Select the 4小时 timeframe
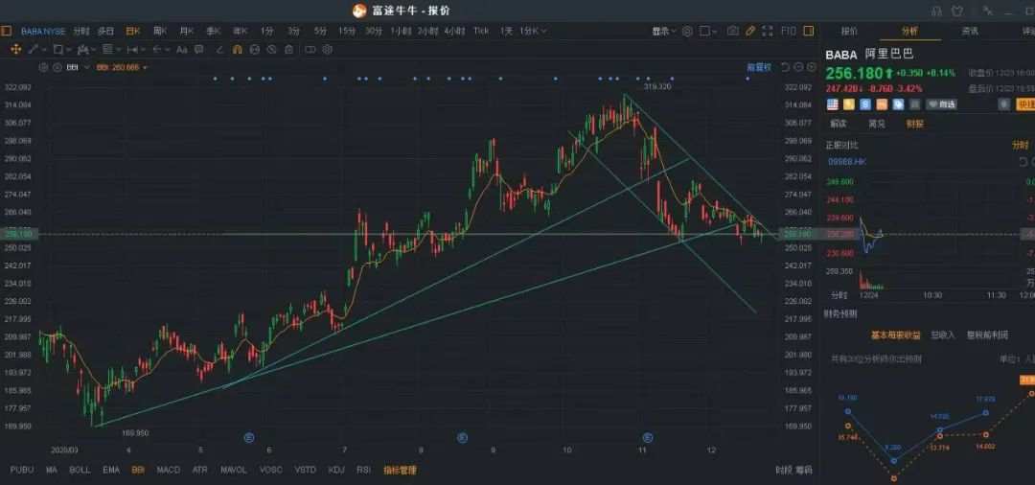1035x485 pixels. [x=454, y=31]
